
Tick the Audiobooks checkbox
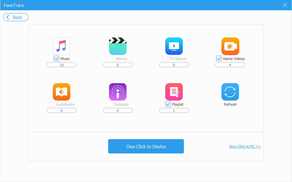point(52,104)
